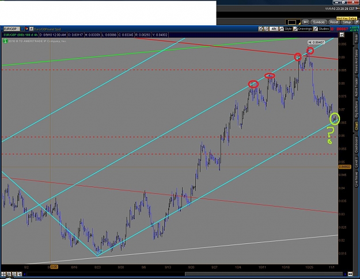The height and width of the screenshot is (279, 360).
Task: Click the left scroll arrow of chart scrollbar
Action: pos(25,274)
